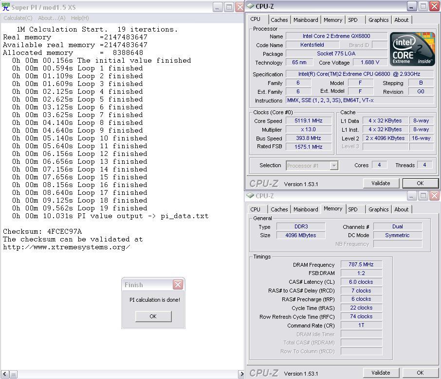441x379 pixels.
Task: Click the DC Mode value Symmetric
Action: point(397,235)
